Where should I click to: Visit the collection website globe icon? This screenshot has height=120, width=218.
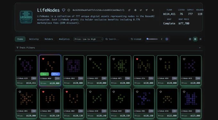[x=135, y=10]
